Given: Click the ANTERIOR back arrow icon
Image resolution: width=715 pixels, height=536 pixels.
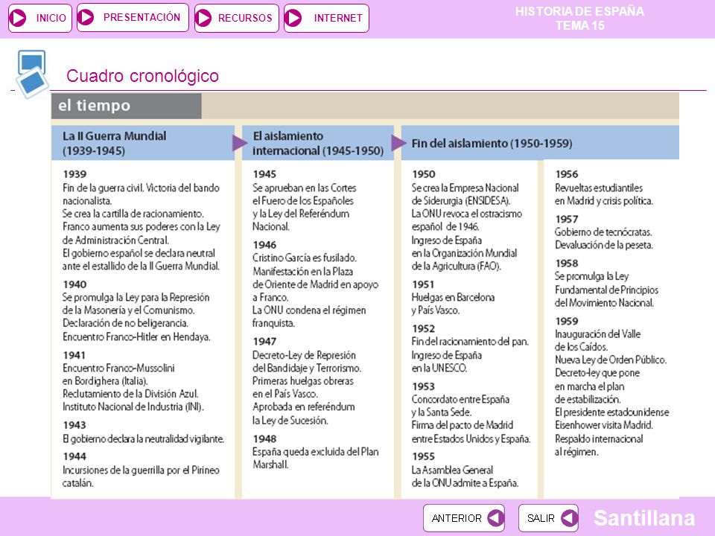Looking at the screenshot, I should tap(495, 518).
